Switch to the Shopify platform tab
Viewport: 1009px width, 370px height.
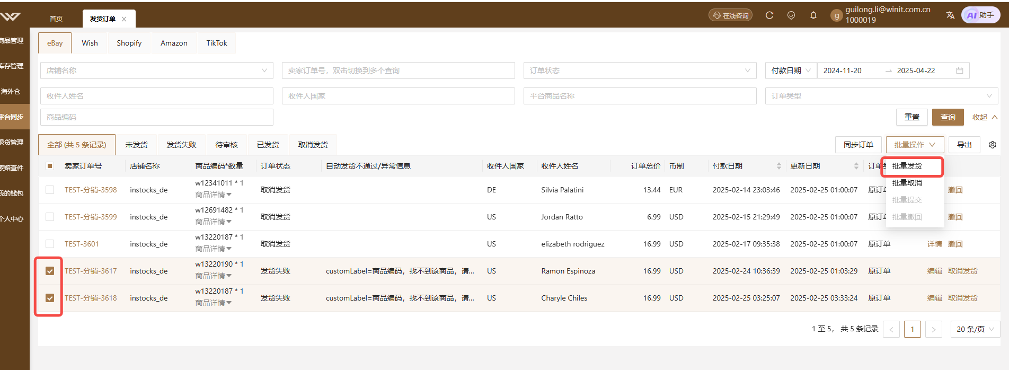(129, 43)
